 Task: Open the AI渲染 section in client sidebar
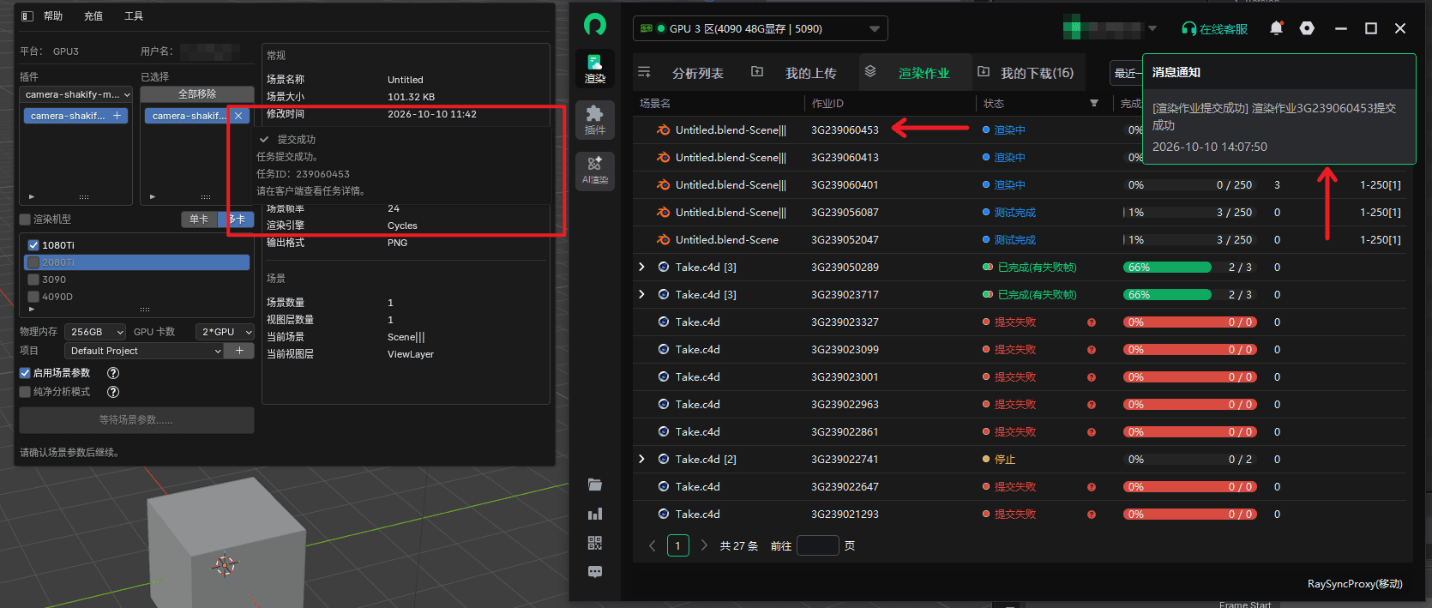pos(595,170)
